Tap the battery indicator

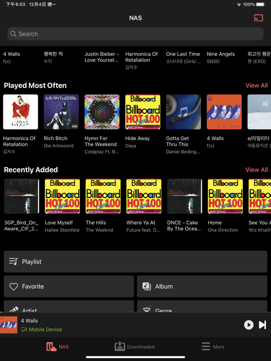pyautogui.click(x=261, y=4)
